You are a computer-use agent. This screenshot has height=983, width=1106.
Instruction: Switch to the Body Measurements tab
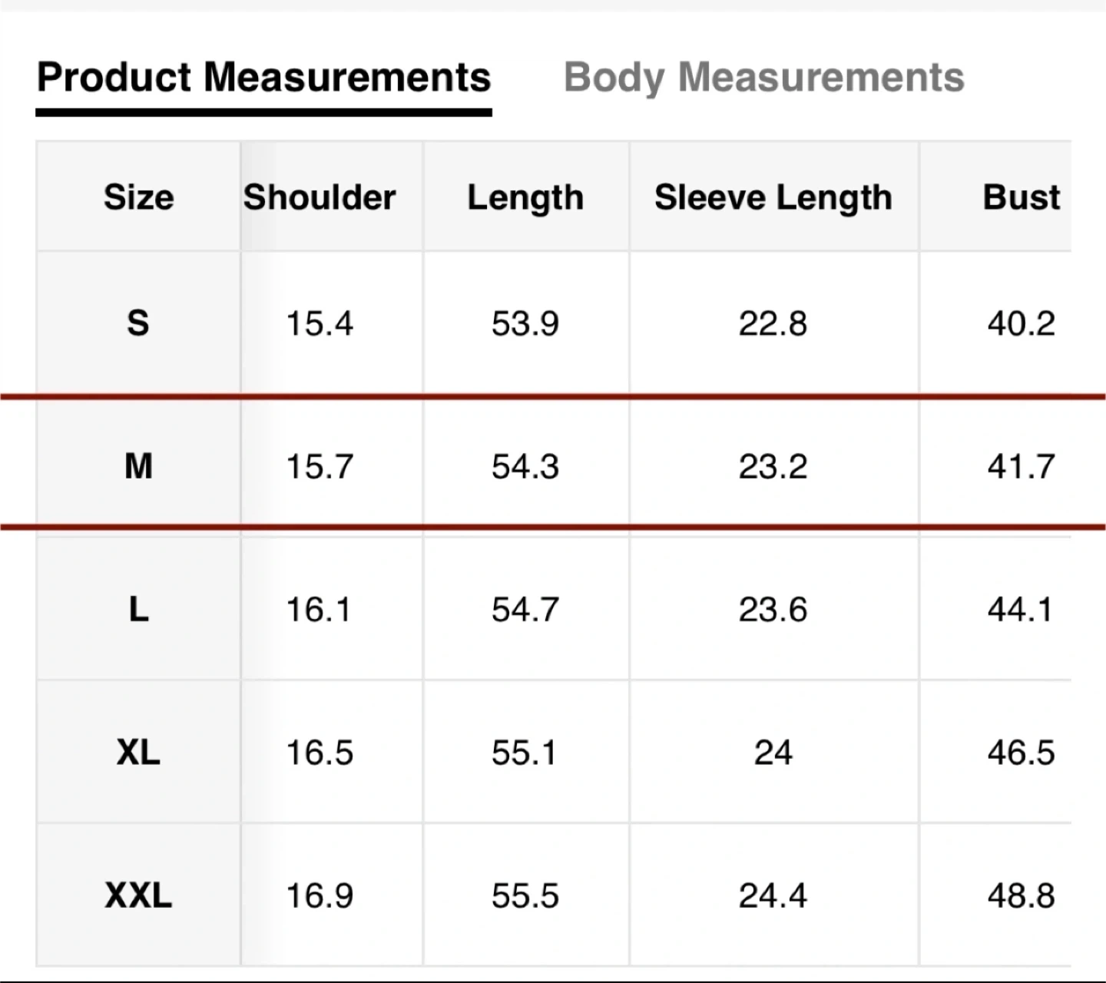point(763,78)
